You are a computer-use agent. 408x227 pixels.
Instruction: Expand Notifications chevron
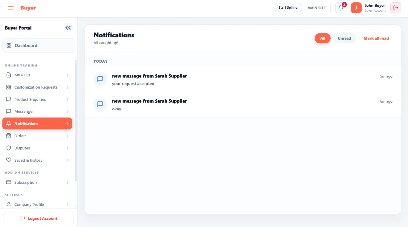coord(68,123)
